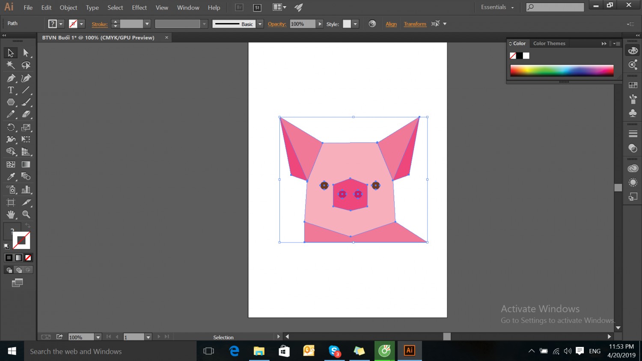Open the Object menu
Screen dimensions: 642x361
pyautogui.click(x=68, y=7)
